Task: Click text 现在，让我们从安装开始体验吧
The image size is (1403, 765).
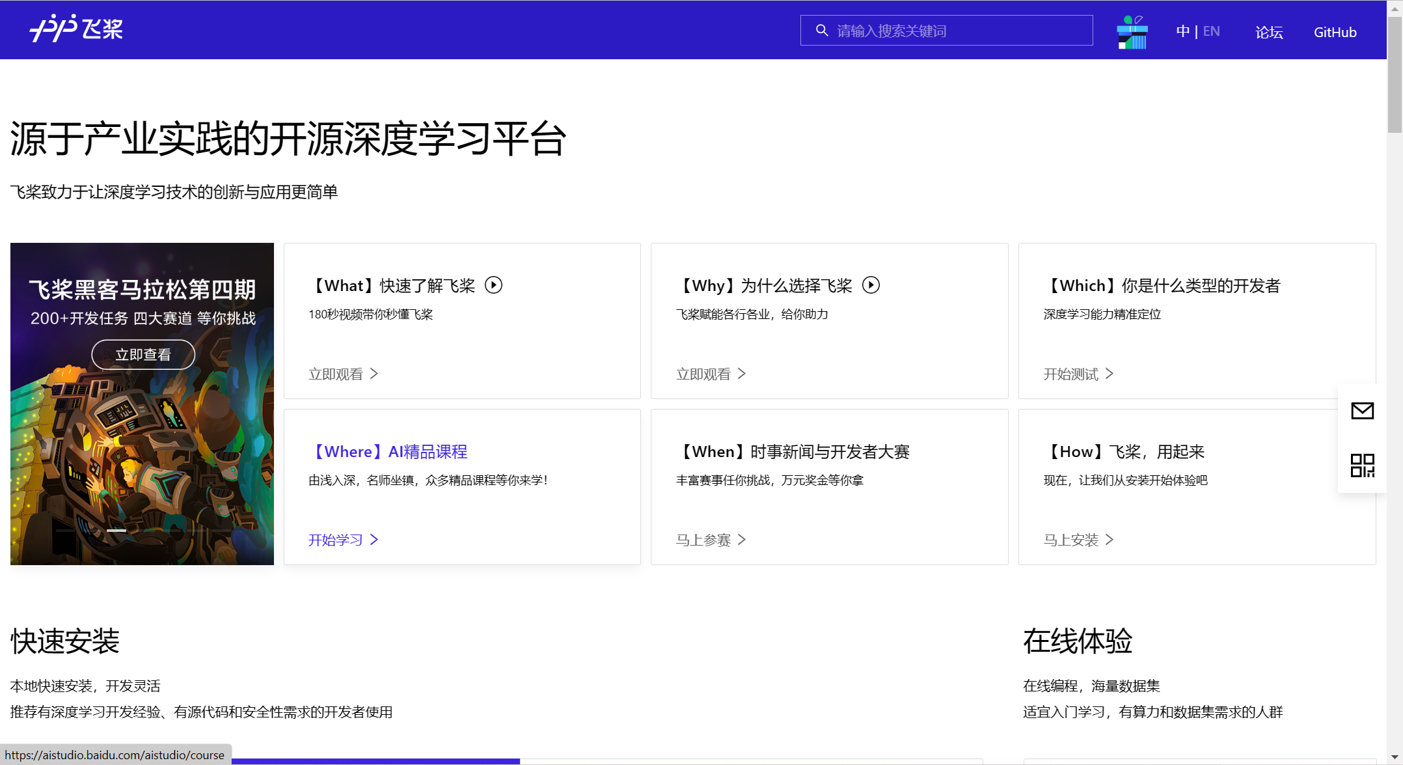Action: tap(1125, 480)
